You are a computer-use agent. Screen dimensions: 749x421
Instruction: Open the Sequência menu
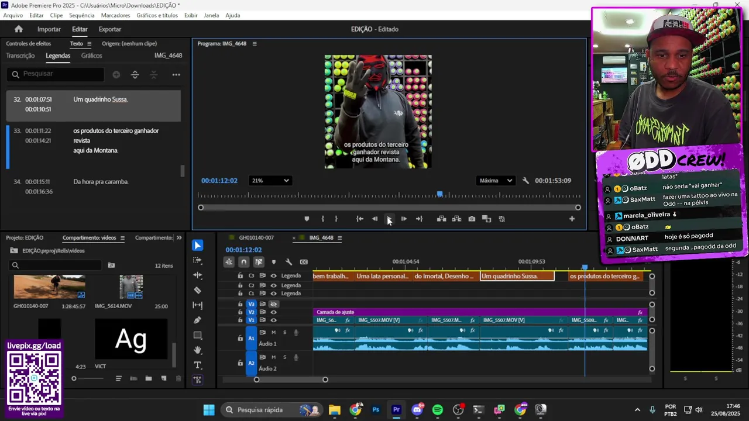click(82, 15)
